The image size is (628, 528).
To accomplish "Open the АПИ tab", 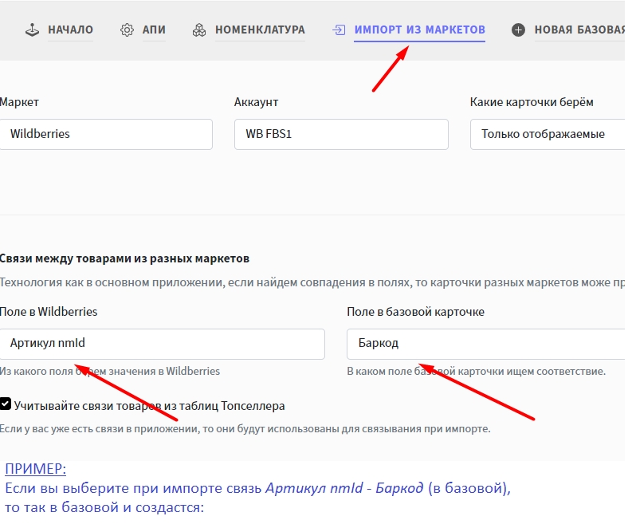I will [x=154, y=30].
